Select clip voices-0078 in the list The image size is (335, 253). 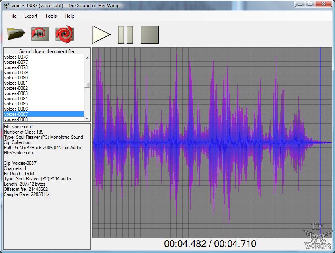coord(43,67)
